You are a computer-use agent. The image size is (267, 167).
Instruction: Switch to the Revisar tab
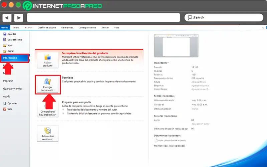coord(105,27)
